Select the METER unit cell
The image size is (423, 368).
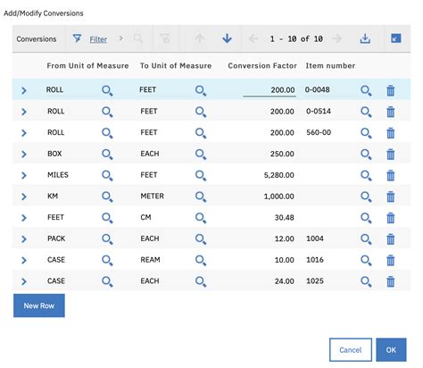click(x=152, y=197)
